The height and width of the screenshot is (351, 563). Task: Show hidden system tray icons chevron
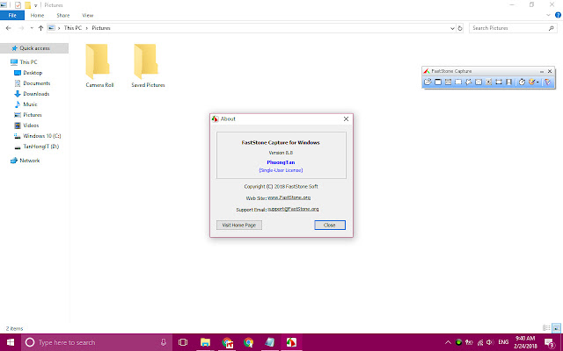(x=448, y=342)
